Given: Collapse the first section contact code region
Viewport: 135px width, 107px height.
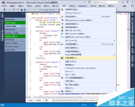Looking at the screenshot, I should 30,31.
